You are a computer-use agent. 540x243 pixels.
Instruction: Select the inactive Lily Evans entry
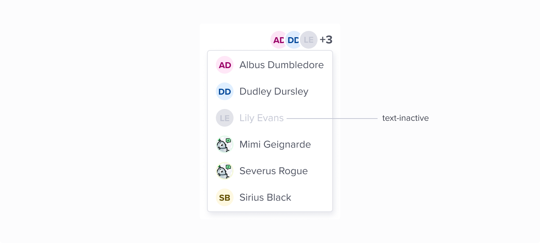(x=270, y=118)
